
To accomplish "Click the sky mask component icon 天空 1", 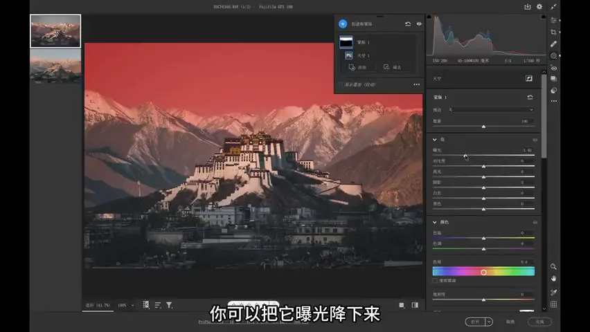I will [x=349, y=55].
